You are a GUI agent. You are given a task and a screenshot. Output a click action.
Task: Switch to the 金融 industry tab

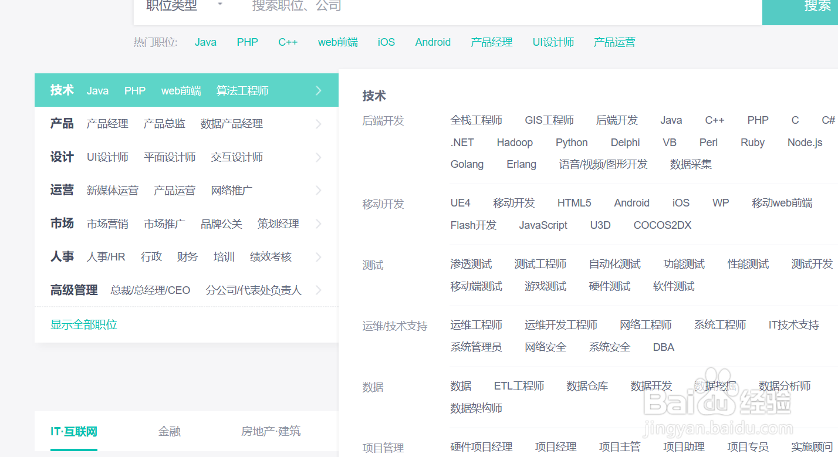[x=170, y=431]
